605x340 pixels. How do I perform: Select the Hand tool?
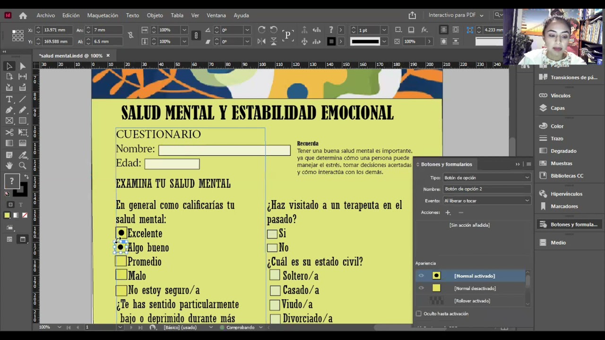coord(9,166)
